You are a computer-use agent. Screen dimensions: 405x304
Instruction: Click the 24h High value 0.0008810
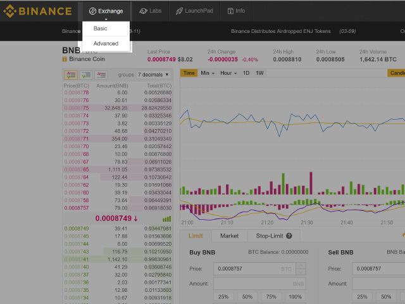click(287, 60)
